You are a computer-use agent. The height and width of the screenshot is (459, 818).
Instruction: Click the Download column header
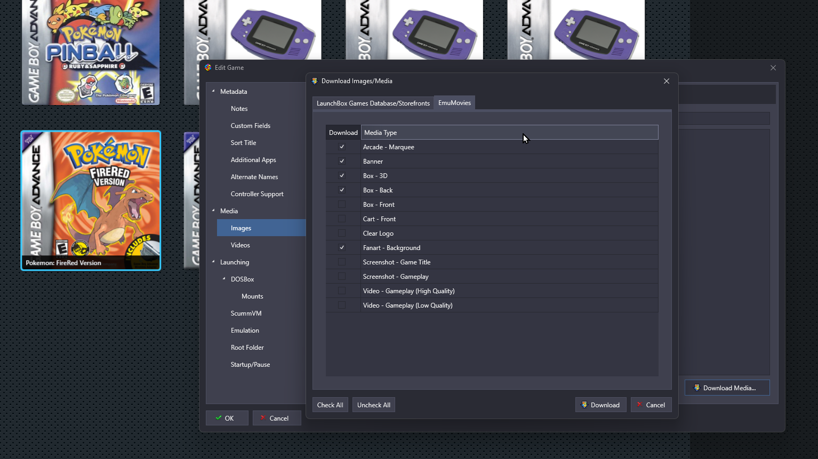(x=343, y=132)
